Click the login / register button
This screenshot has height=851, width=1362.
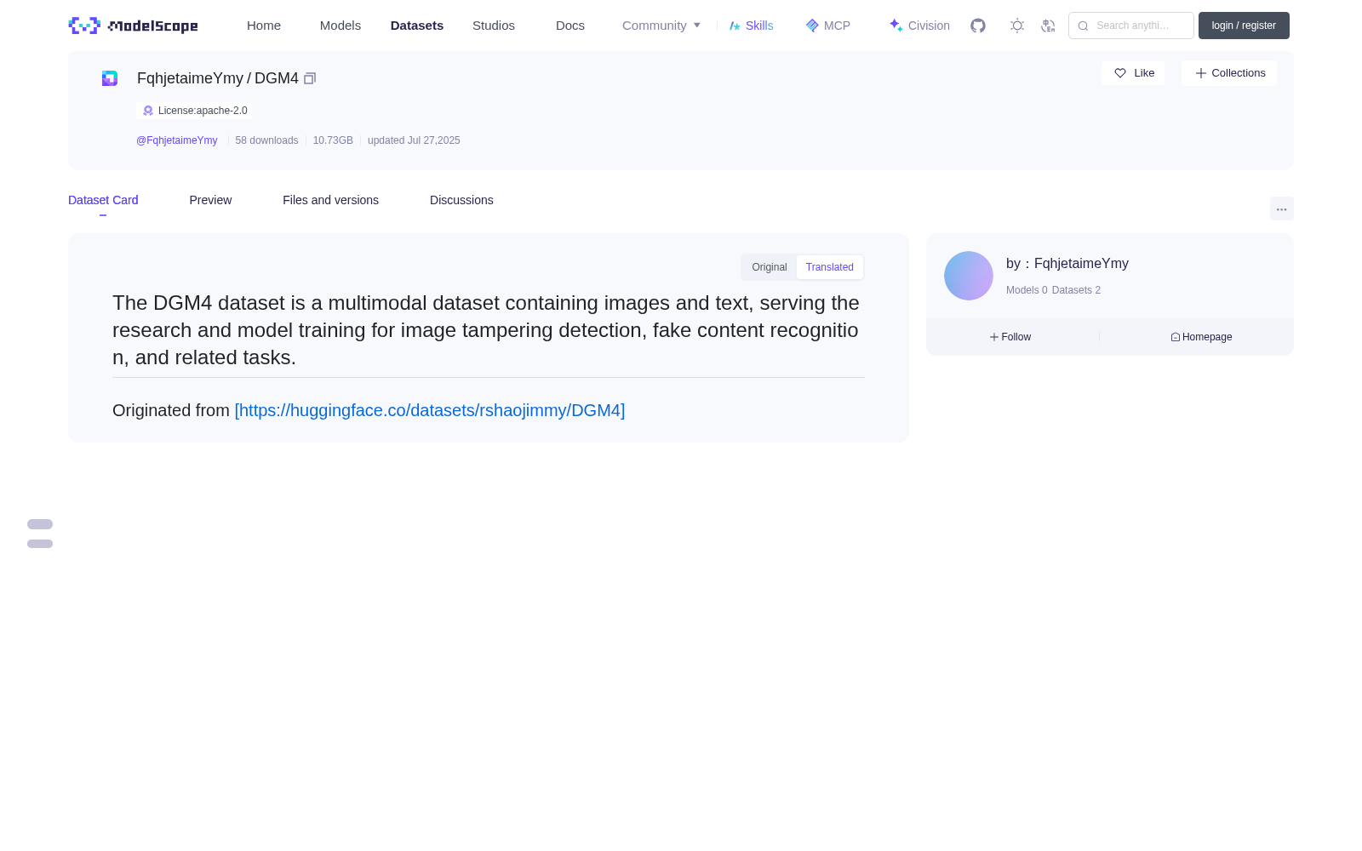(1244, 26)
